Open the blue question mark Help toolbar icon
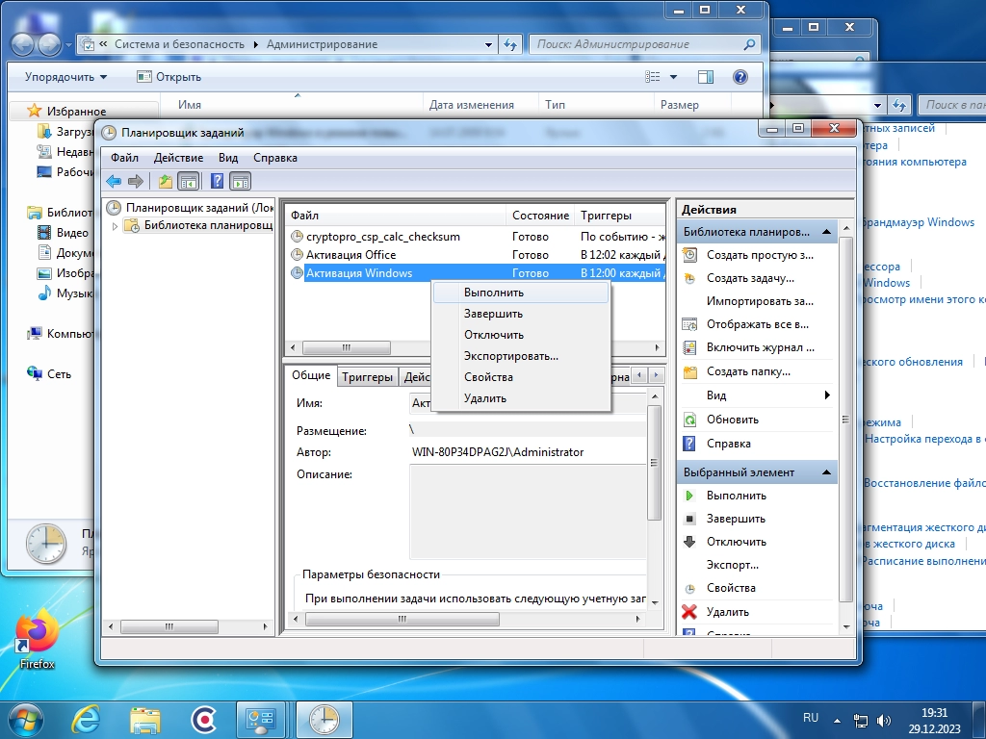The height and width of the screenshot is (739, 986). pos(217,181)
